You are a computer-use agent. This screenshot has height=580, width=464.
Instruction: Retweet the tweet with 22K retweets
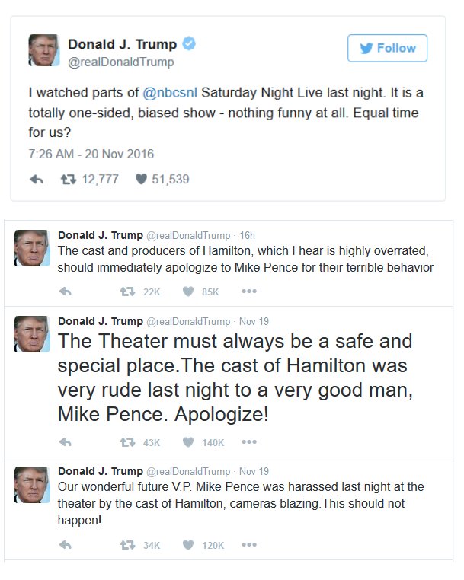(127, 292)
